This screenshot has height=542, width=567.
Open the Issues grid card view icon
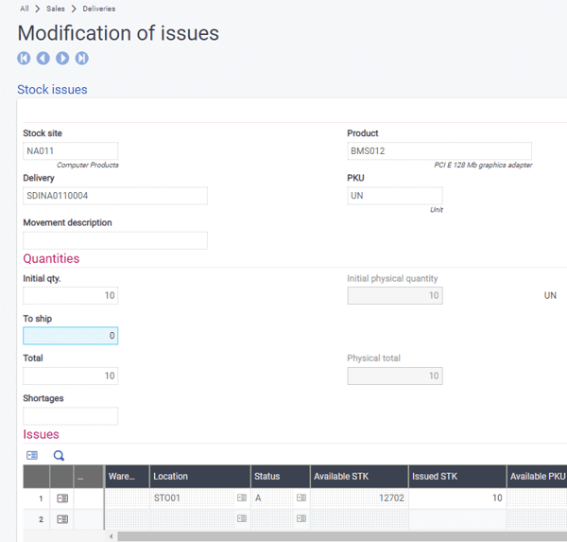click(32, 455)
